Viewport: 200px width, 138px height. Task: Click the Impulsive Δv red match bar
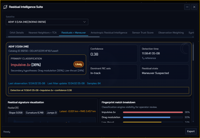[x=153, y=112]
